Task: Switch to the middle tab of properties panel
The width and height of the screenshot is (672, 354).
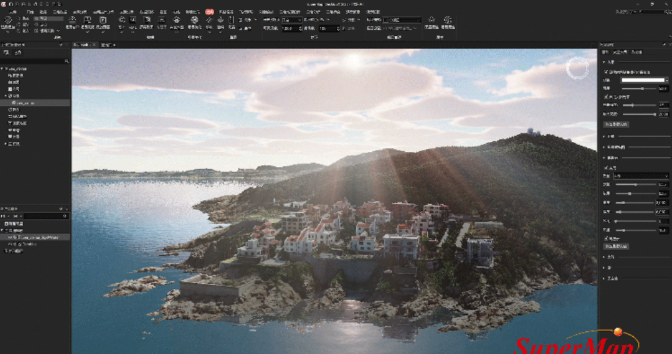Action: pos(620,52)
